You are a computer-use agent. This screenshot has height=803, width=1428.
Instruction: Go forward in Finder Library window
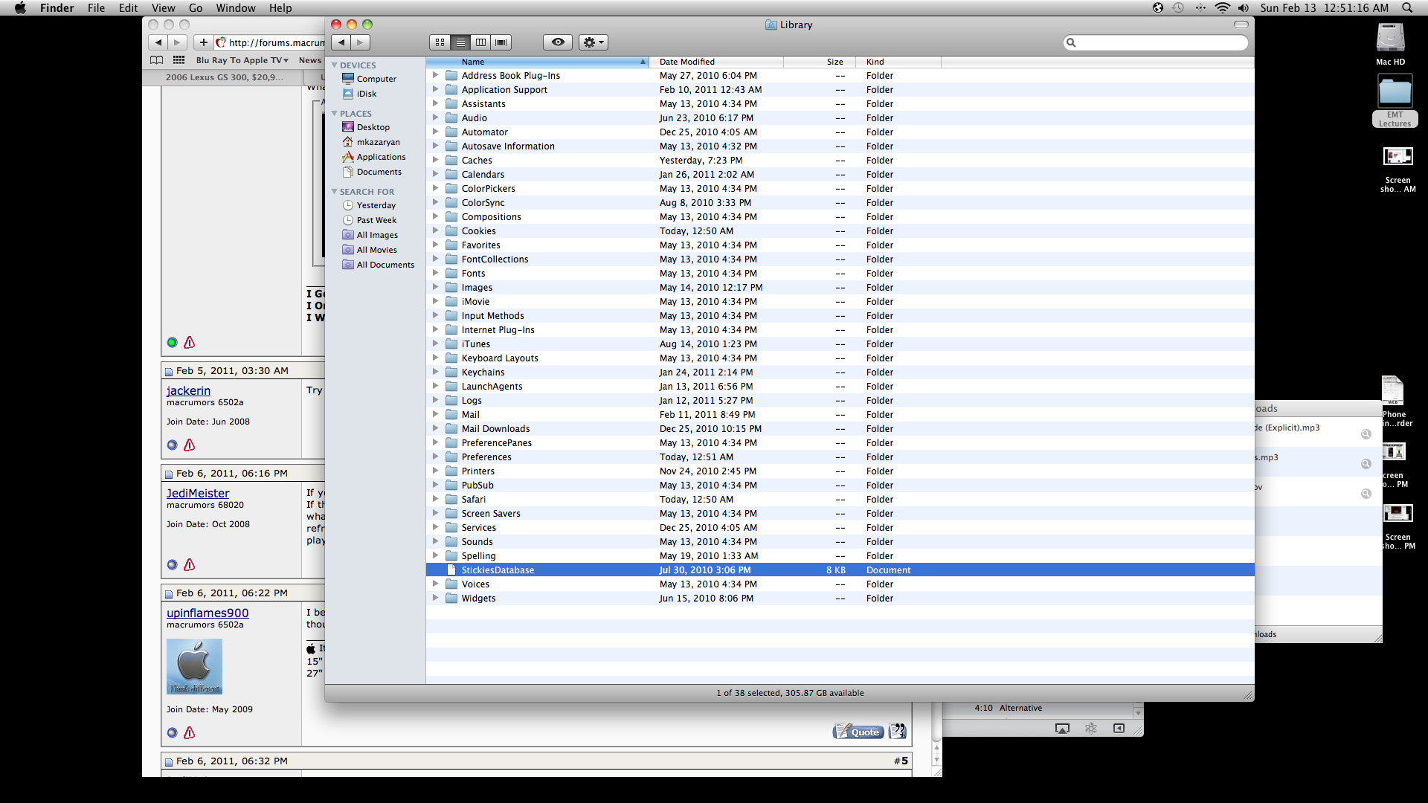[361, 42]
